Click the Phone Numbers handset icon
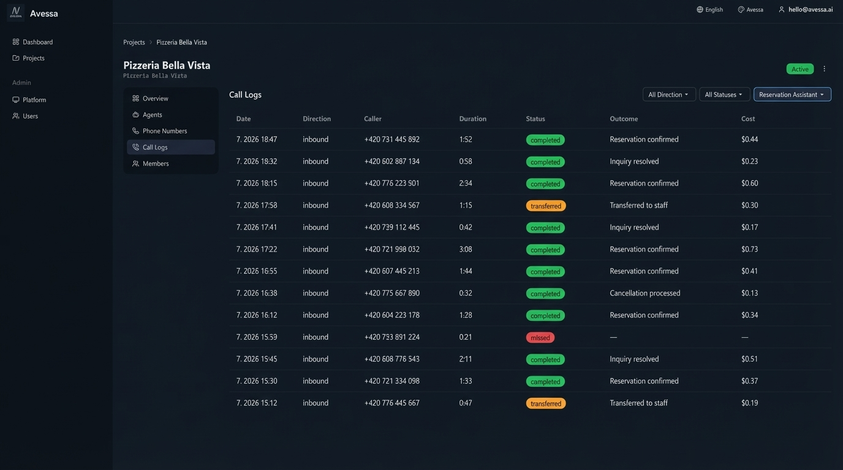The height and width of the screenshot is (470, 843). (136, 131)
